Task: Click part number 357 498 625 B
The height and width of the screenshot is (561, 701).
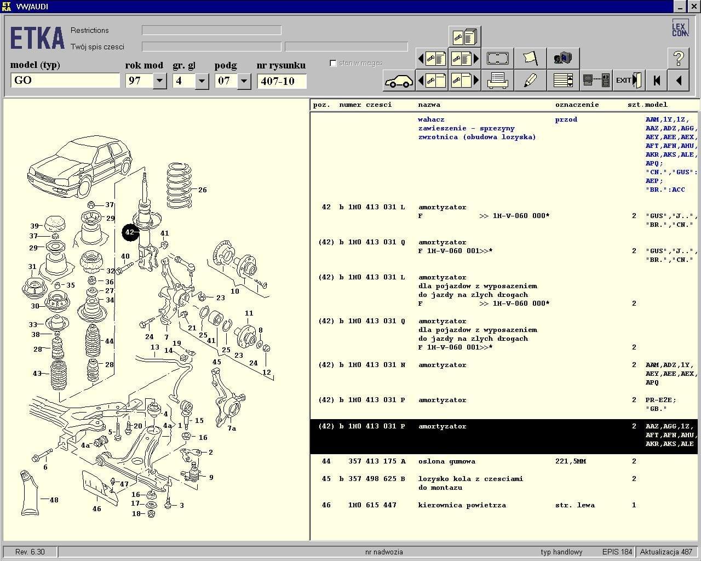Action: coord(377,479)
